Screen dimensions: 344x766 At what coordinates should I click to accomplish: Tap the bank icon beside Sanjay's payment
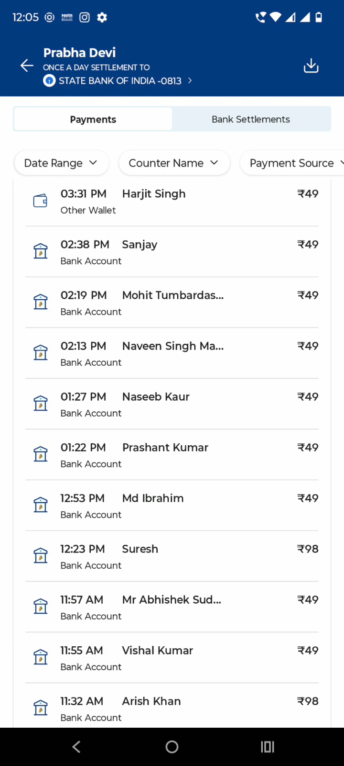pos(41,251)
